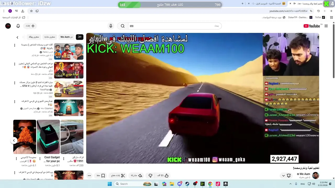This screenshot has height=188, width=335.
Task: Open the 1991 car Short thumbnail
Action: point(72,137)
